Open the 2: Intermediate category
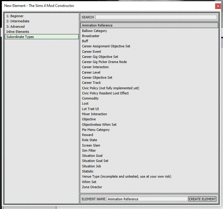Image resolution: width=223 pixels, height=209 pixels. point(18,21)
